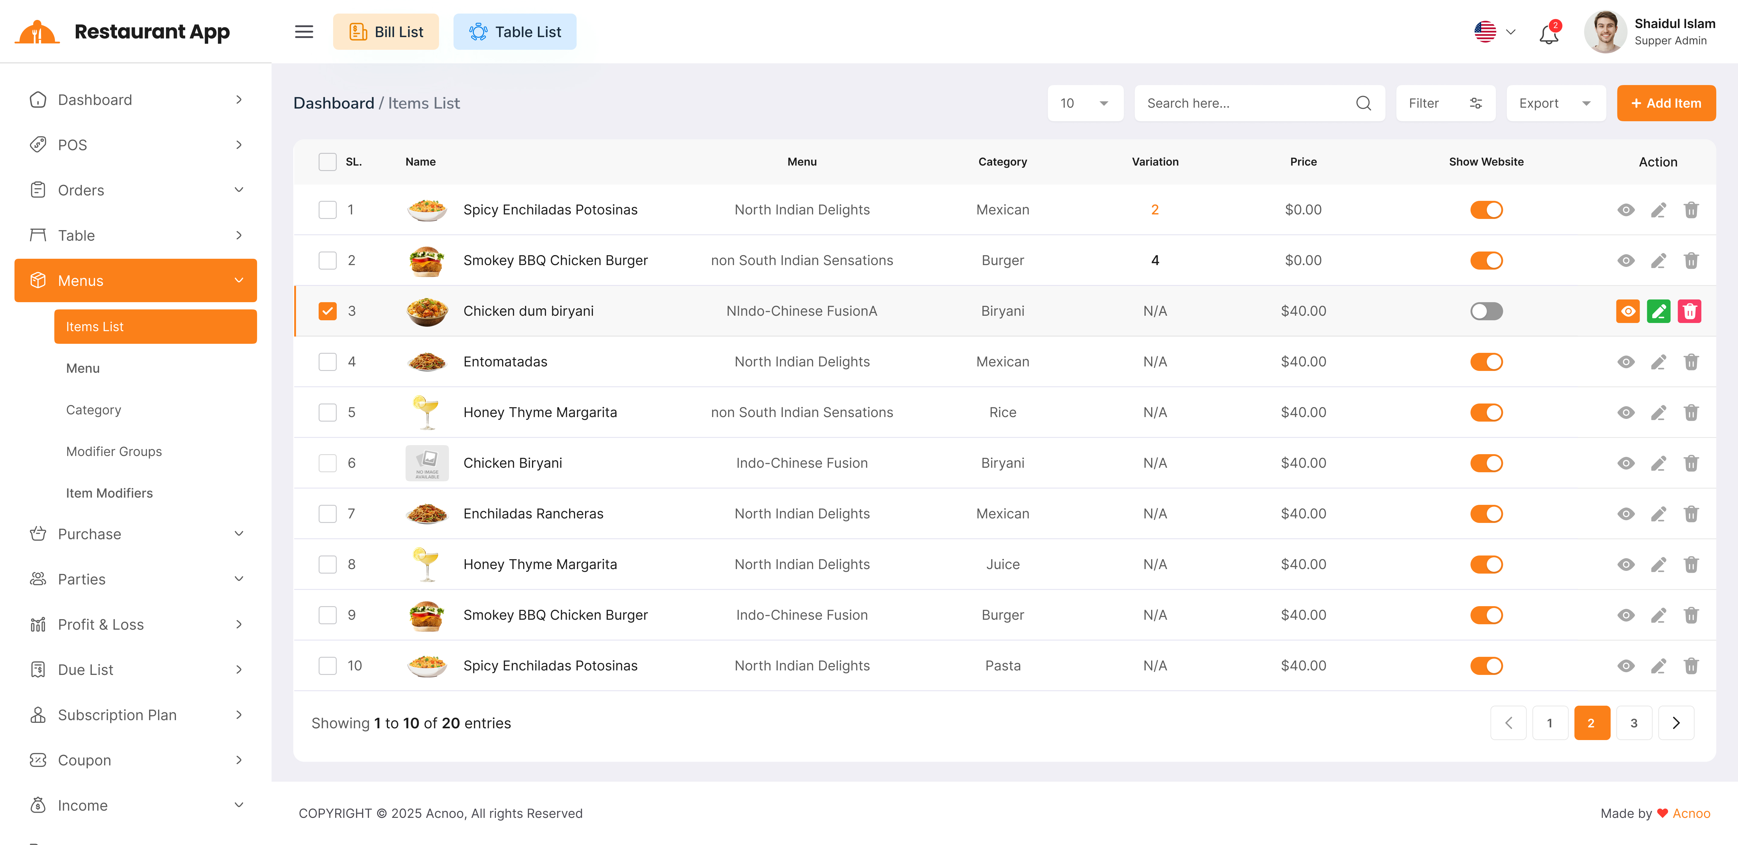The width and height of the screenshot is (1738, 845).
Task: Open the notification bell
Action: (1549, 34)
